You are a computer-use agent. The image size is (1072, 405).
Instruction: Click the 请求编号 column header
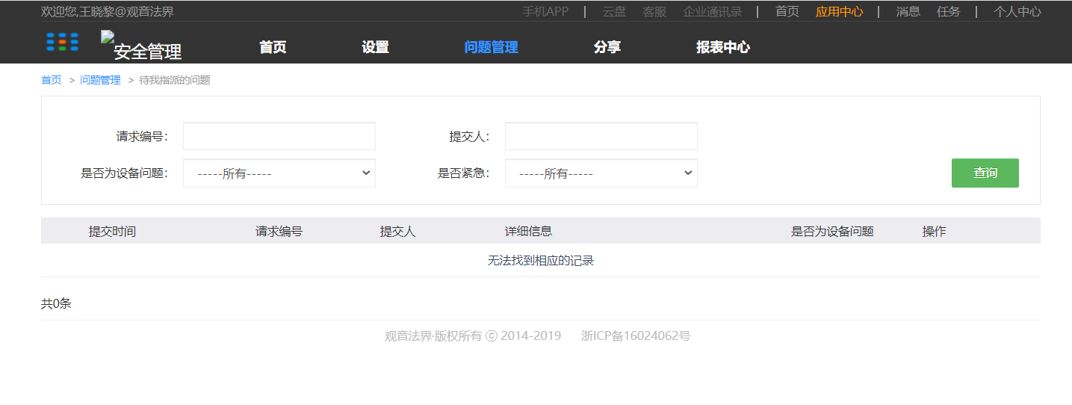(279, 232)
